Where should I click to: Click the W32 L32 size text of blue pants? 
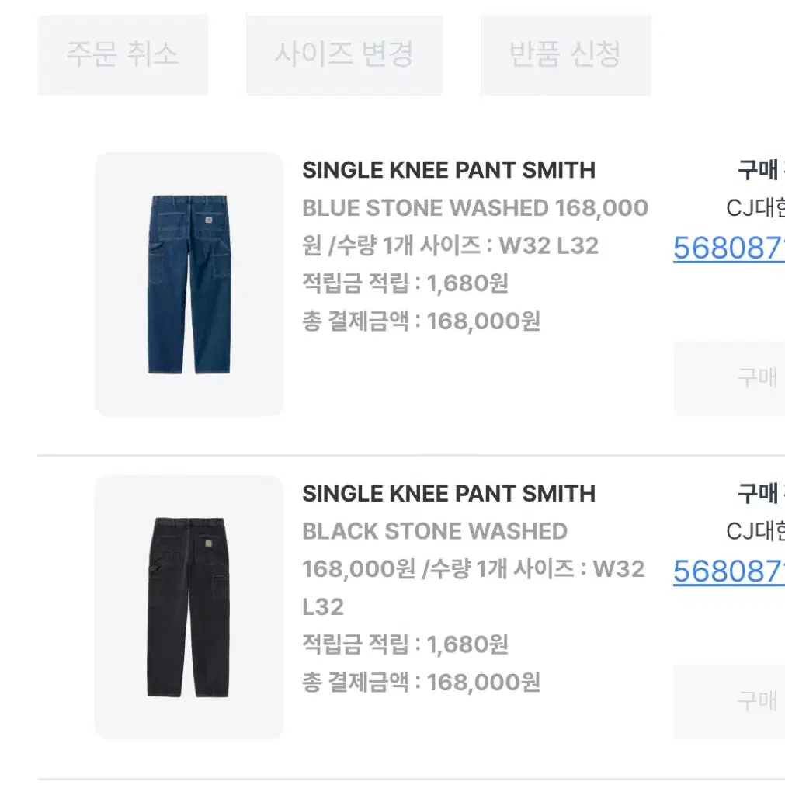coord(549,246)
